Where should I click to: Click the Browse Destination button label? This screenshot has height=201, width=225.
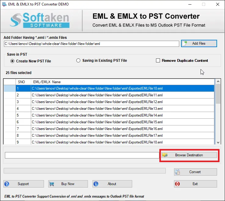point(189,155)
